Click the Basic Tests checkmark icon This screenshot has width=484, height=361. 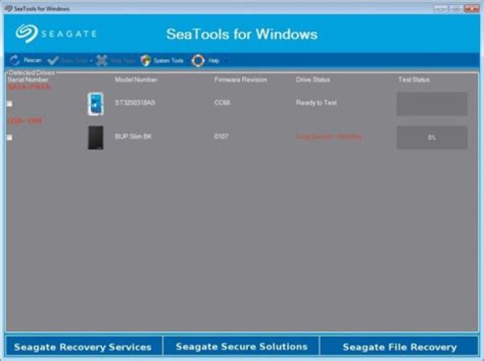point(53,60)
